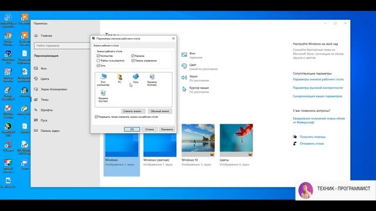
Task: Select the Сеть icon in the icon preview list
Action: [x=136, y=79]
